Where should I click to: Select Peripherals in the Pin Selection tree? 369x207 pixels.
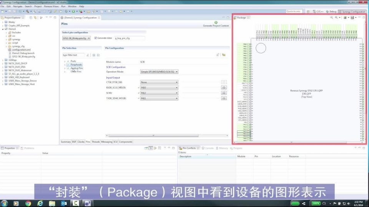(76, 65)
